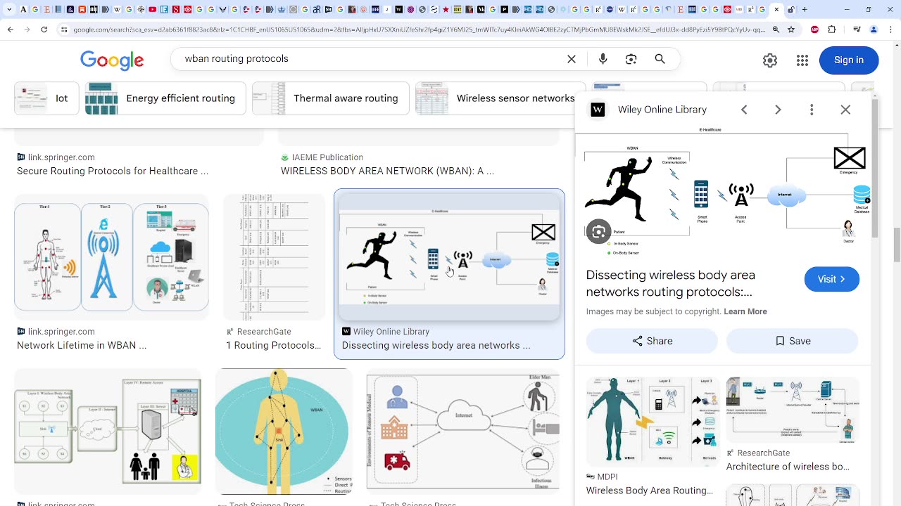Click the preview title 'Dissecting wireless body area networks routing protocols'
901x506 pixels.
coord(671,283)
